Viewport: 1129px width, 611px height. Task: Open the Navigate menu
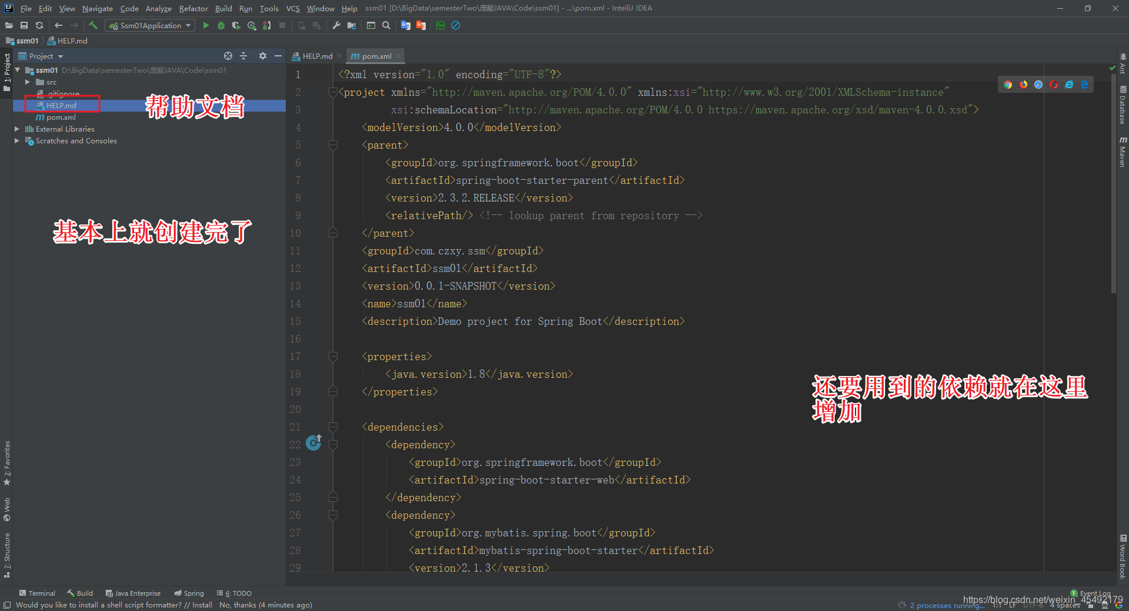[x=98, y=8]
